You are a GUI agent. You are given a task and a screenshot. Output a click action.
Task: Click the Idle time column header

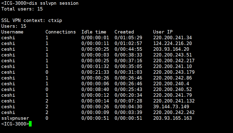click(94, 32)
